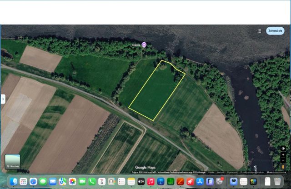Screen dimensions: 291x189
Task: Launch FaceTime from the Dock
Action: 82,182
